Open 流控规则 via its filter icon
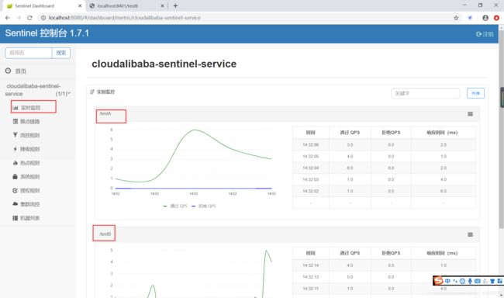Viewport: 504px width, 298px height. tap(15, 135)
